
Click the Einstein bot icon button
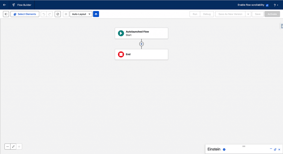click(96, 14)
